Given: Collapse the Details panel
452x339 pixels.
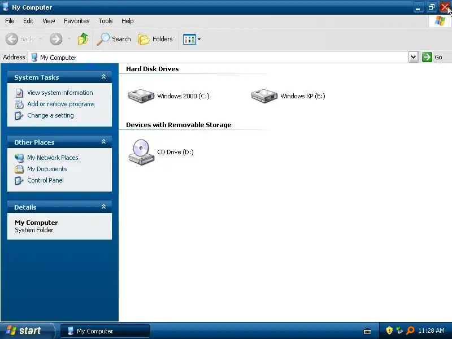Looking at the screenshot, I should [104, 206].
